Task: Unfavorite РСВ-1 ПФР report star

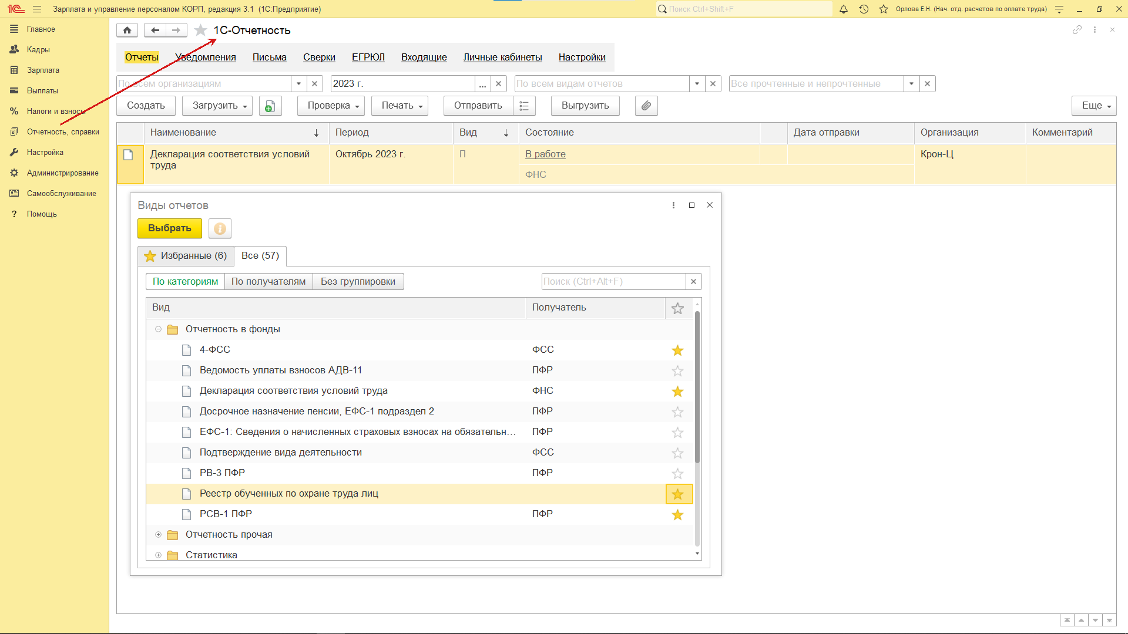Action: [677, 515]
